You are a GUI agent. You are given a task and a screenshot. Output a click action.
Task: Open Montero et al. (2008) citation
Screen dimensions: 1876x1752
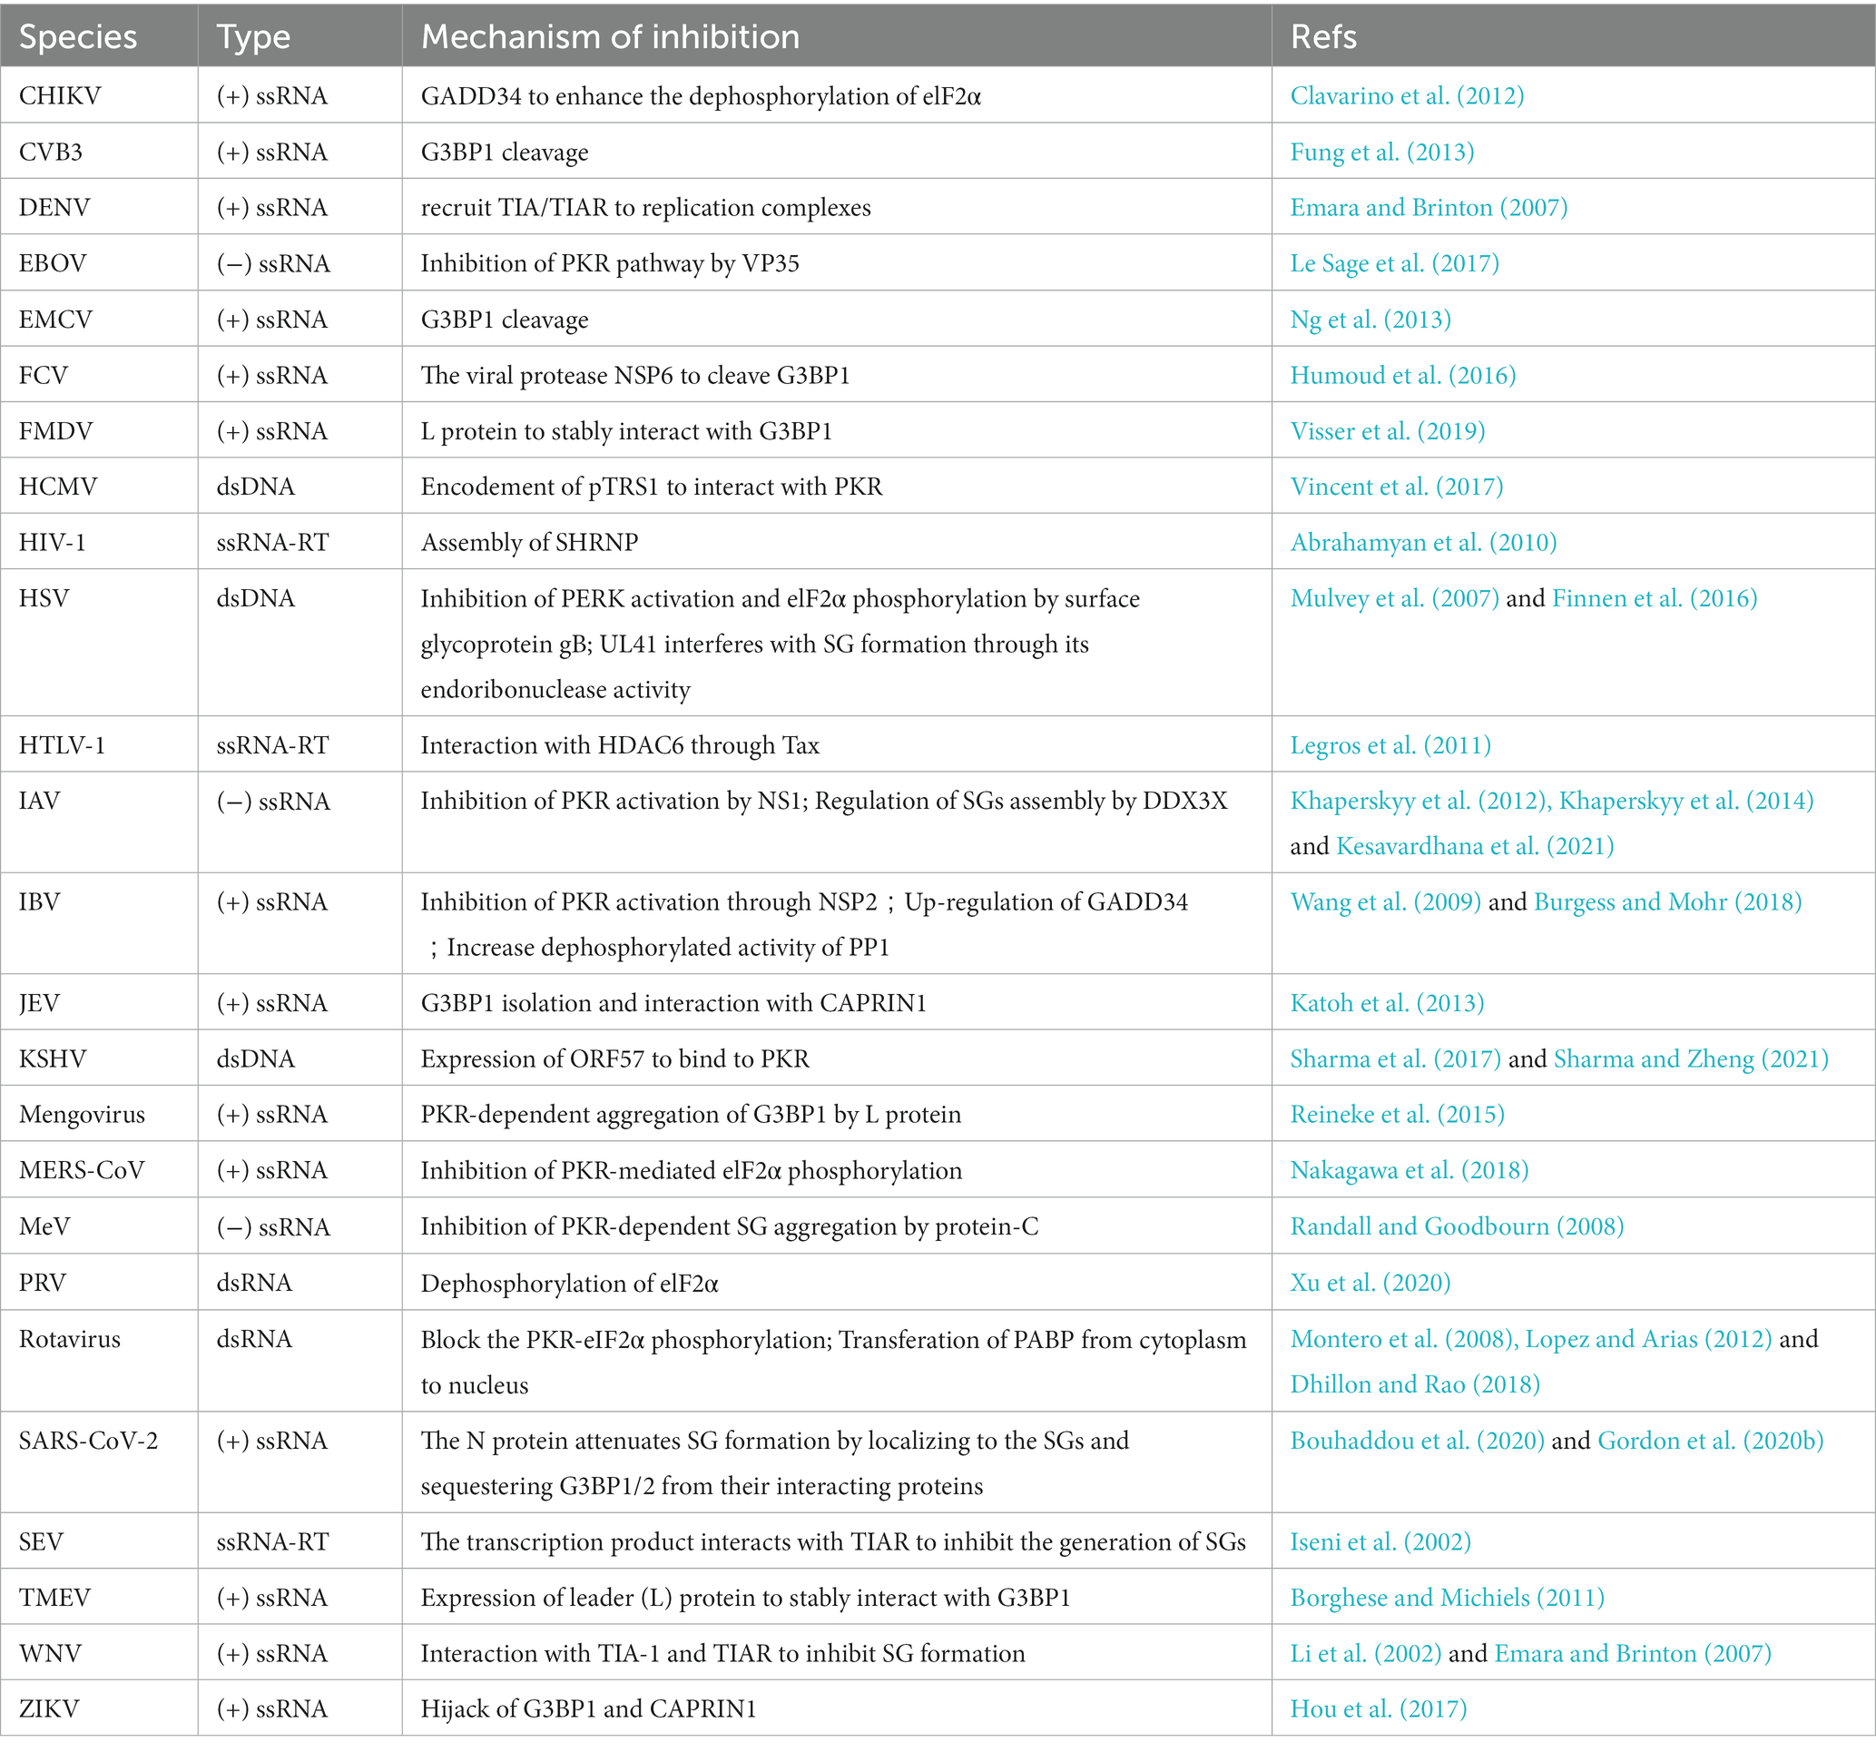click(x=1404, y=1339)
